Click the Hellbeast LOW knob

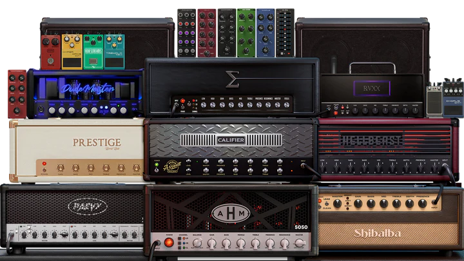(322, 168)
